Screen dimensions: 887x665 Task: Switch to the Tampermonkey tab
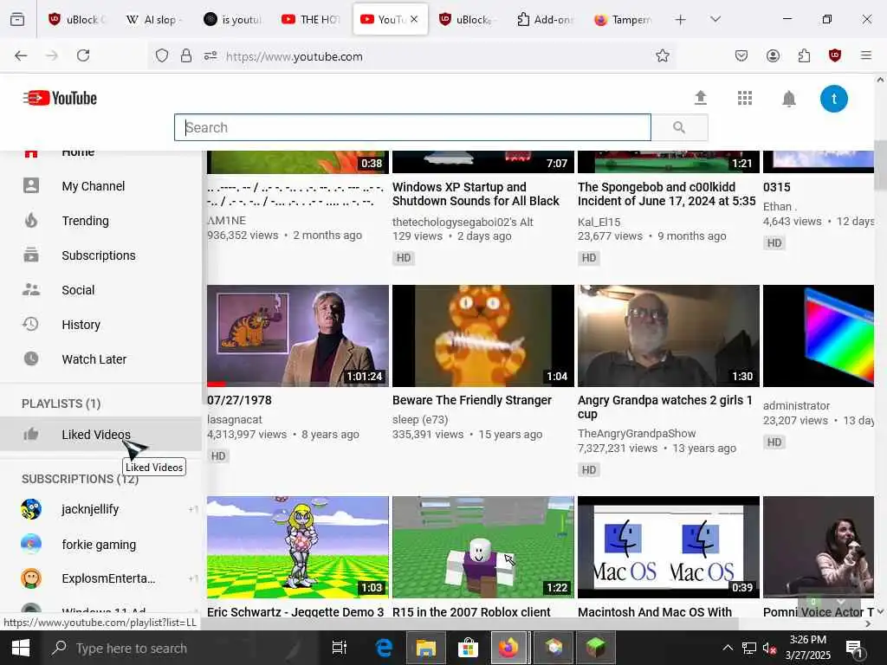(624, 19)
